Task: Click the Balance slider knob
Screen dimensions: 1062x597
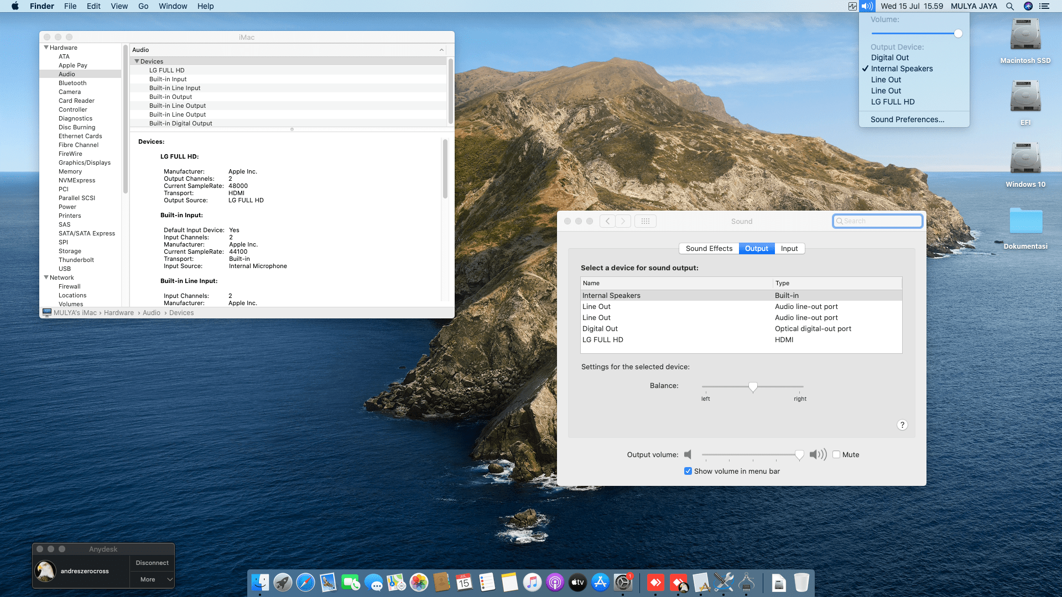Action: [x=753, y=387]
